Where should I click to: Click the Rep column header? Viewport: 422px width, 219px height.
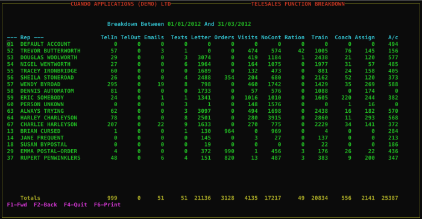pos(25,37)
